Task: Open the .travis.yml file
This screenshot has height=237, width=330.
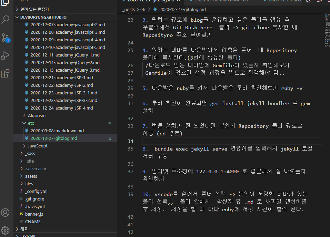Action: [65, 206]
